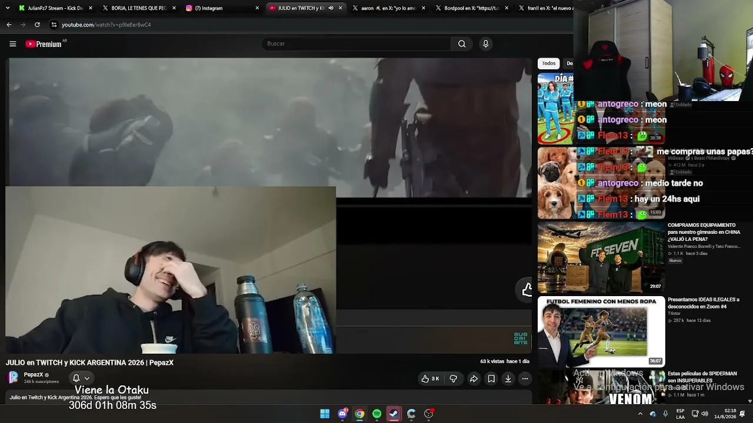Image resolution: width=753 pixels, height=423 pixels.
Task: Click the 'T4ntor' channel name
Action: (x=674, y=314)
